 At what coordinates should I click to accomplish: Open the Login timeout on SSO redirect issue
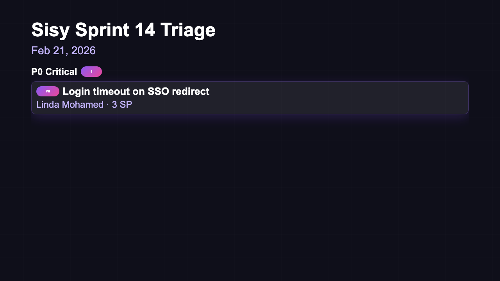(136, 91)
